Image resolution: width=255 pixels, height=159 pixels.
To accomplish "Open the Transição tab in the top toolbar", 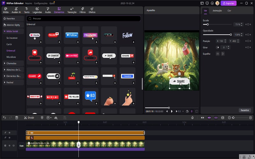I will 72,10.
